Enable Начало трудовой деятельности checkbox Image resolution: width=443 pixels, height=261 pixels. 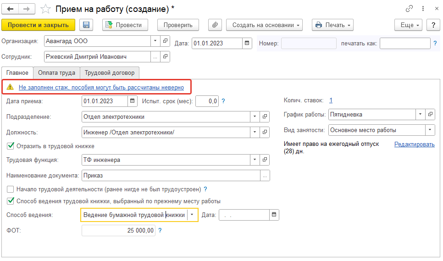[x=11, y=189]
